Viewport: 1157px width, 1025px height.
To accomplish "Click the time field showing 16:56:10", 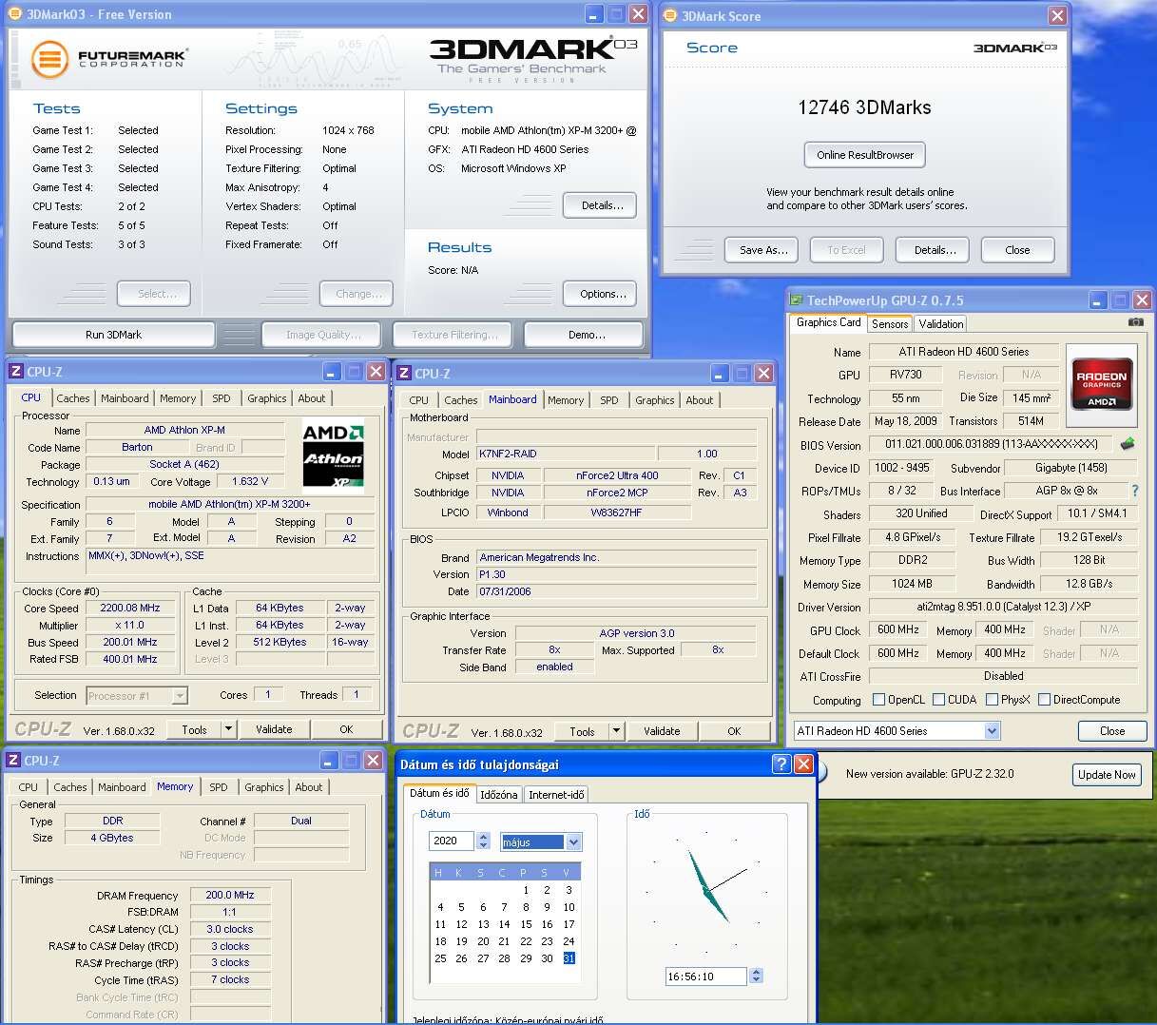I will click(x=706, y=977).
